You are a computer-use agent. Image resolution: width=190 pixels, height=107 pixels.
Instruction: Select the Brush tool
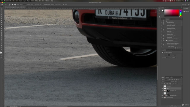tap(1, 24)
